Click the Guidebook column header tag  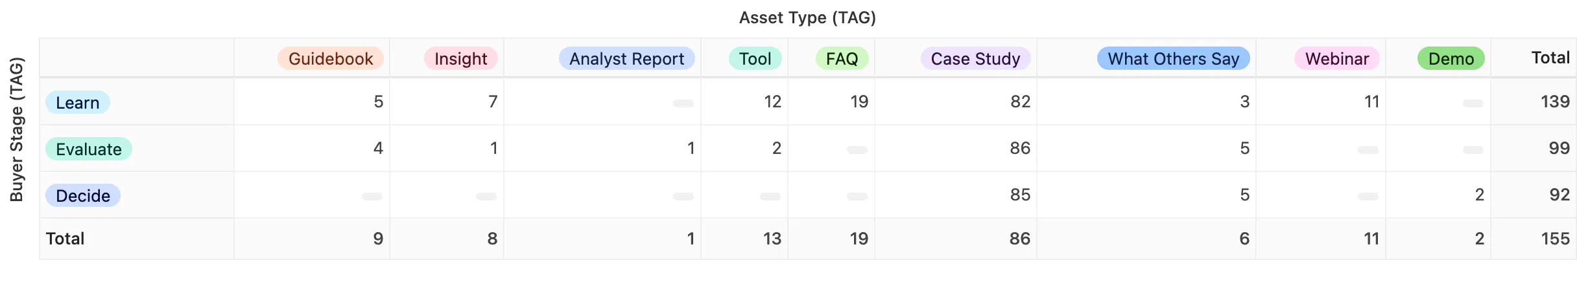[330, 59]
